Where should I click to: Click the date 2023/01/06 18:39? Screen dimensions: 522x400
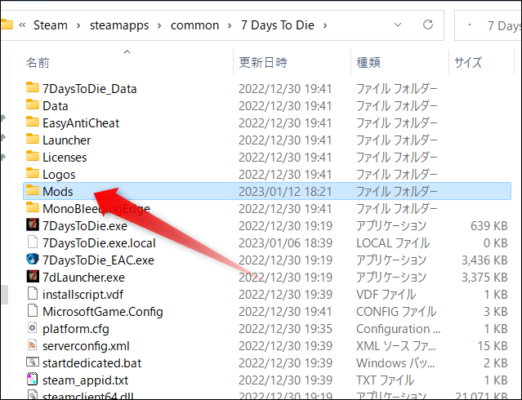[x=285, y=243]
